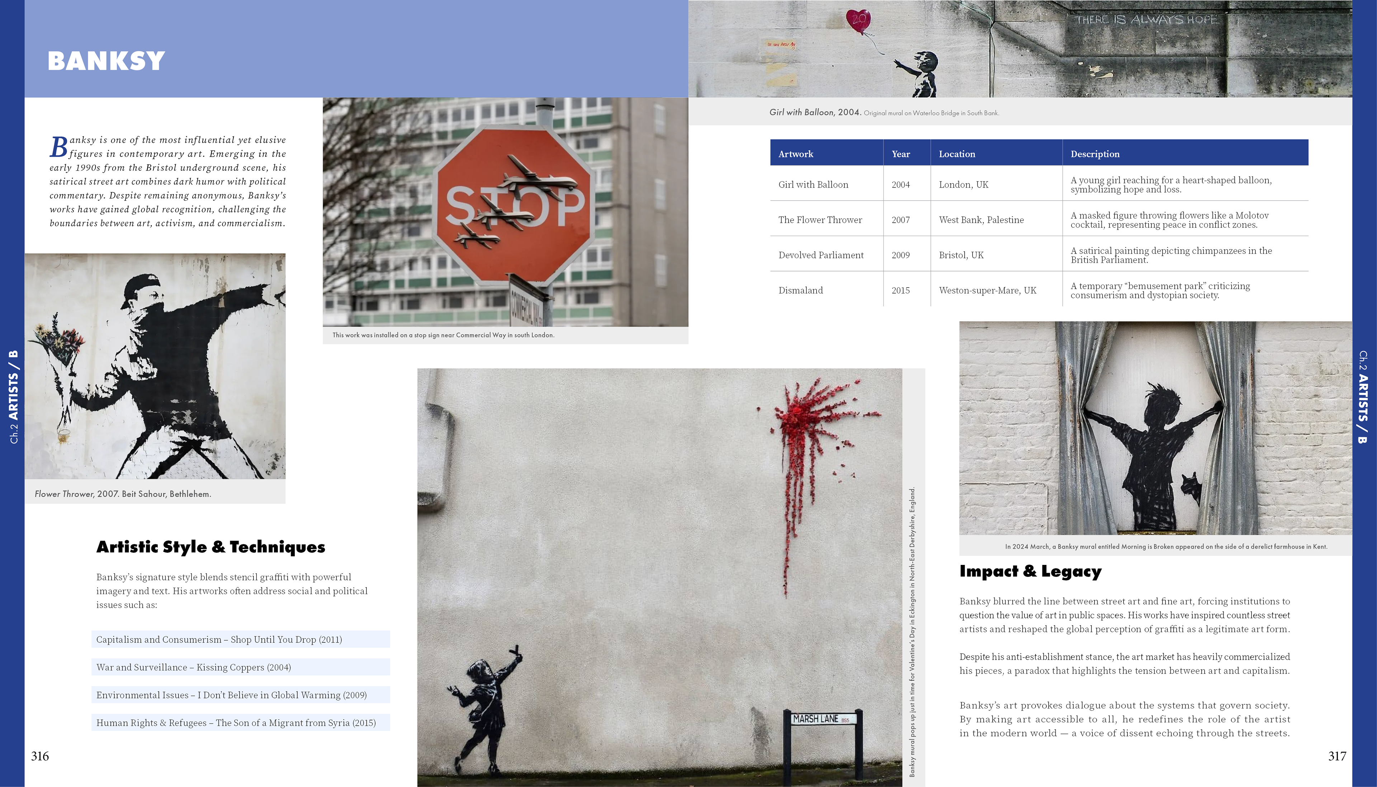Click the Environmental Issues list row
1377x787 pixels.
coord(240,694)
